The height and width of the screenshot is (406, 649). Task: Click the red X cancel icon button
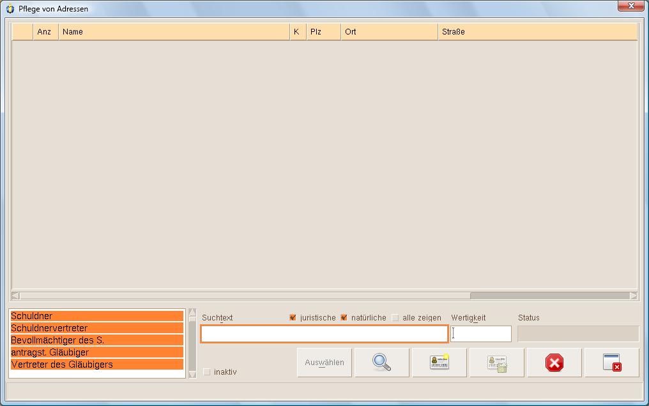pos(554,363)
